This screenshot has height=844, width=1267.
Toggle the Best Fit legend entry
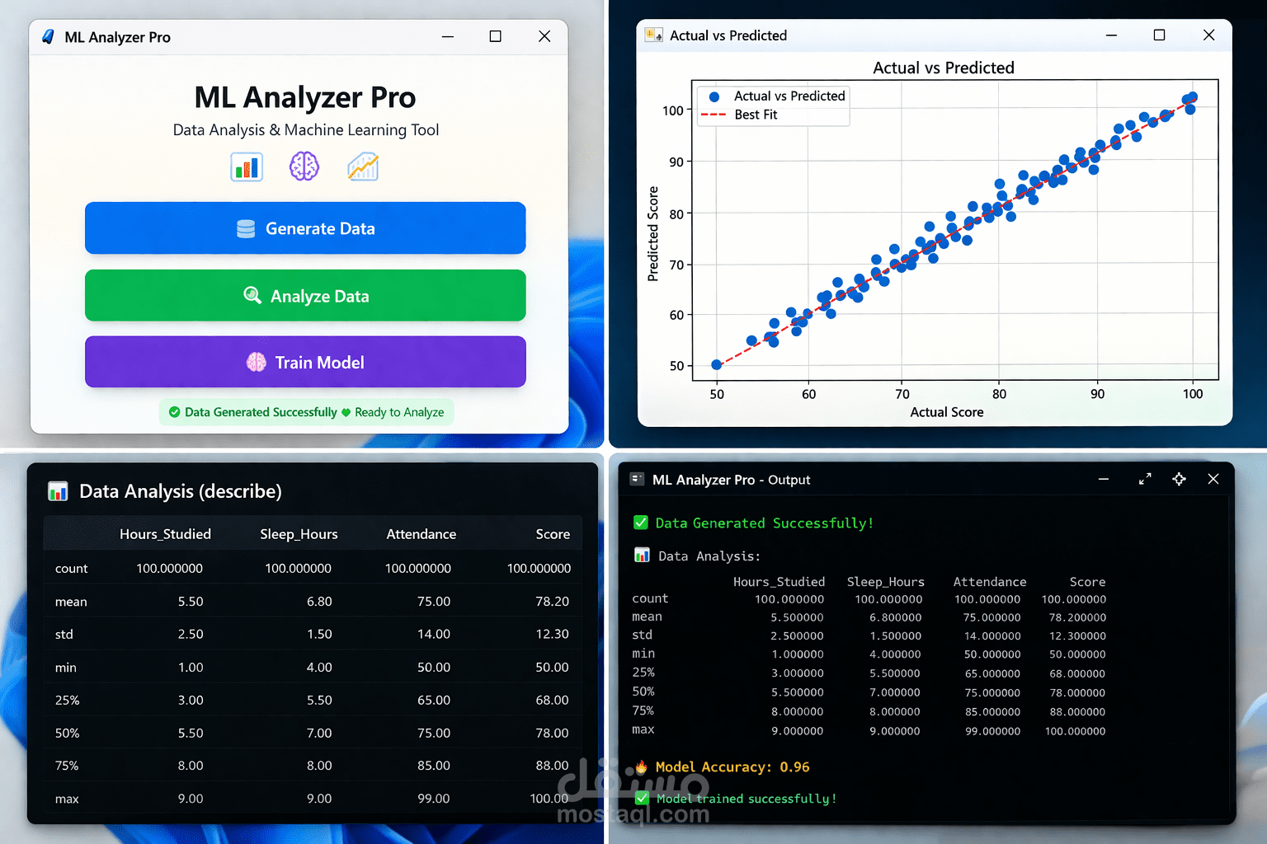click(756, 115)
